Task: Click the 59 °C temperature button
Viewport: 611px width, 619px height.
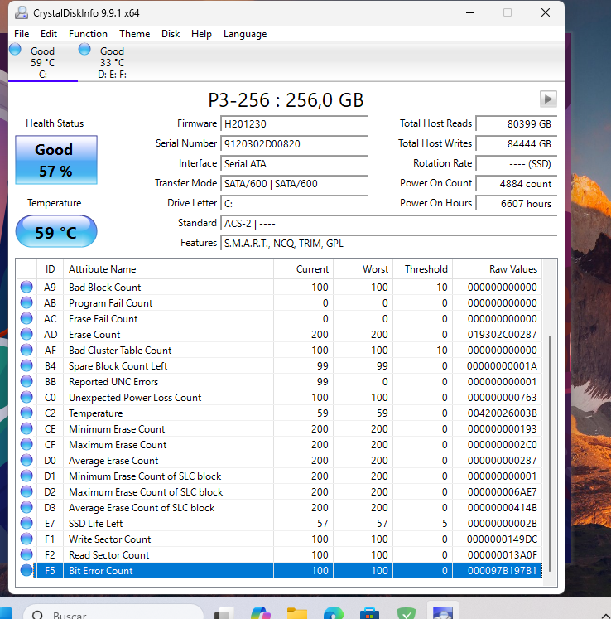Action: (56, 232)
